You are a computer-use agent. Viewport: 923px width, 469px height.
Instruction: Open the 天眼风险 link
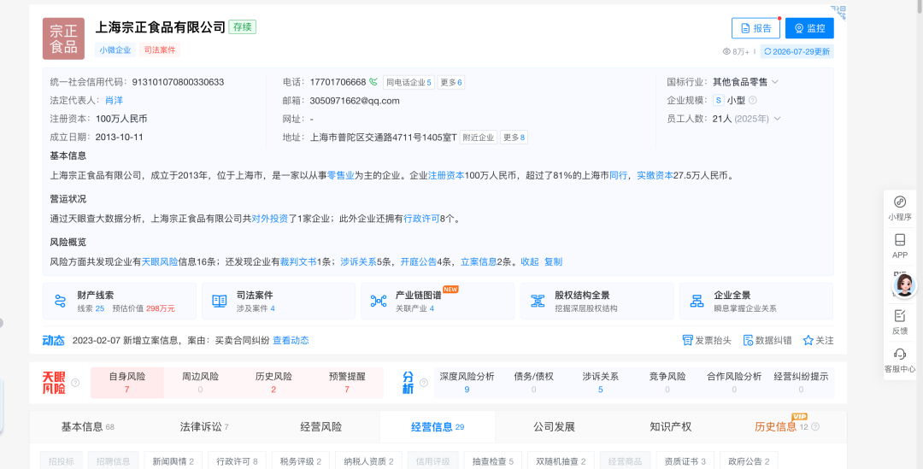[x=160, y=262]
